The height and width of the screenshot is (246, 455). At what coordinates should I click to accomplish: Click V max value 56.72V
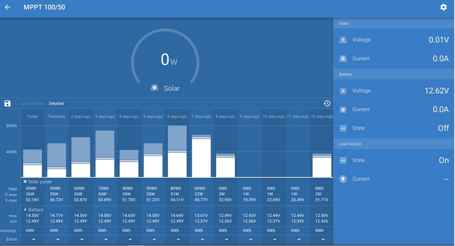click(x=56, y=200)
